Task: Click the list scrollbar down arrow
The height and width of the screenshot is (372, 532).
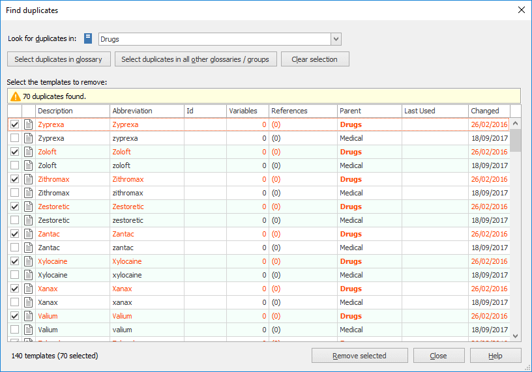Action: 515,336
